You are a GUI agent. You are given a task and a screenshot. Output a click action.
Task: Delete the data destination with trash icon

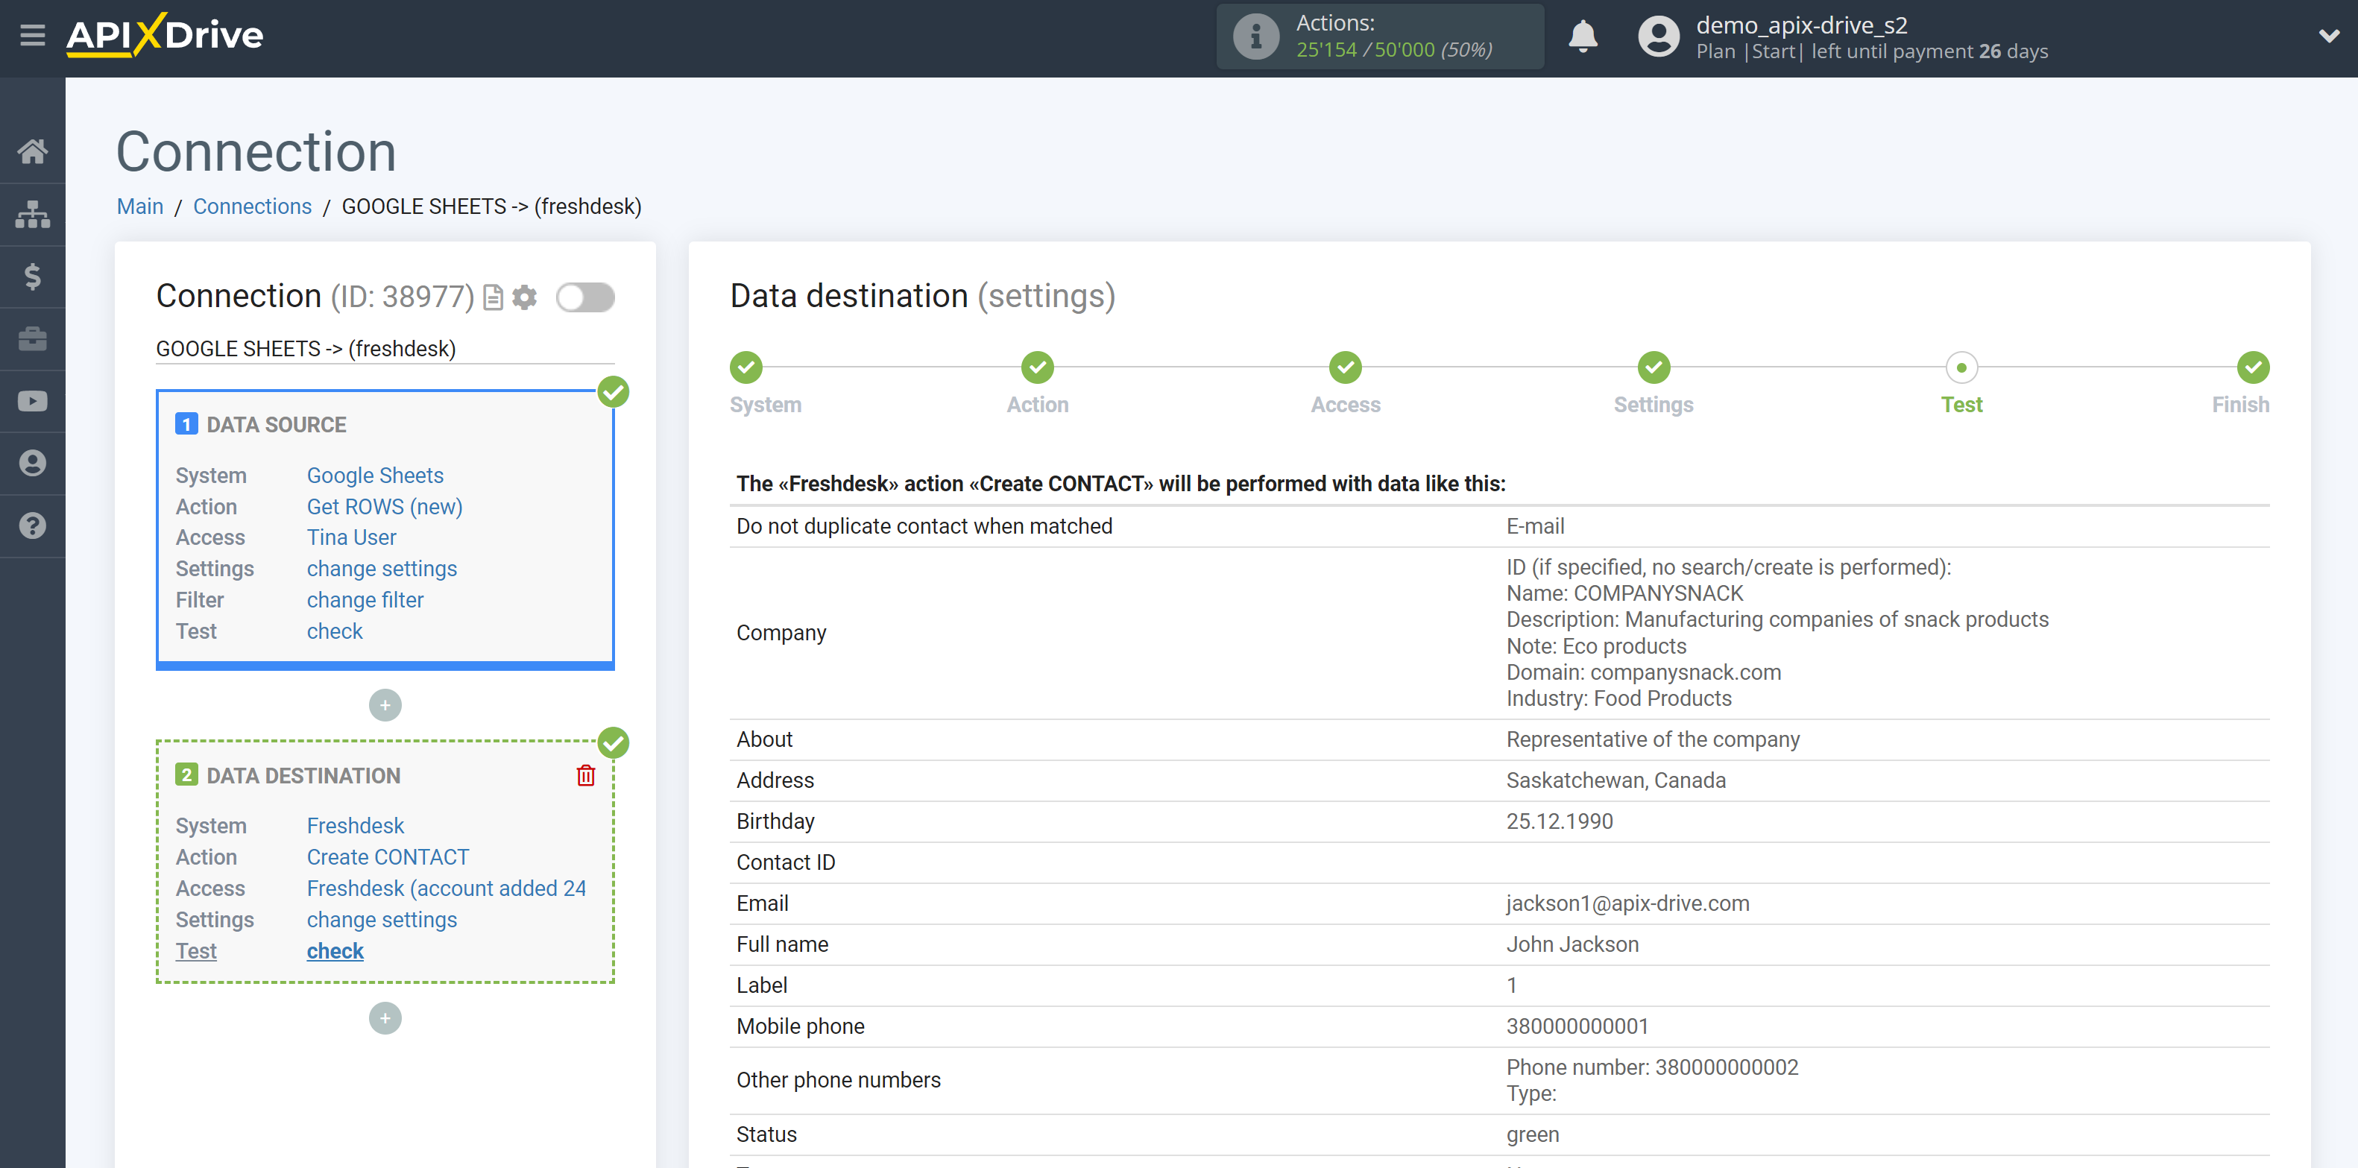tap(586, 775)
